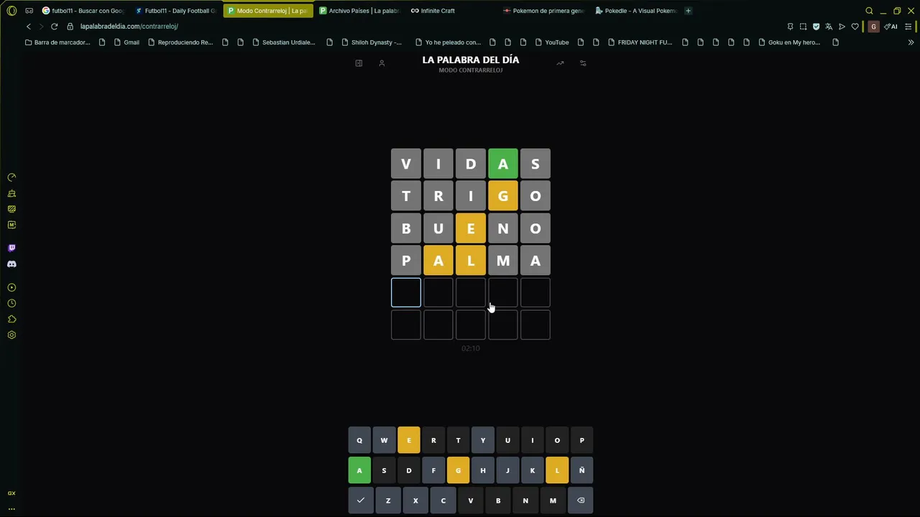Add page to bookmarks with heart icon
This screenshot has width=920, height=517.
[x=855, y=27]
